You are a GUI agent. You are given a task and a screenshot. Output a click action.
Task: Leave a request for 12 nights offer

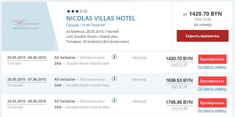point(212,111)
